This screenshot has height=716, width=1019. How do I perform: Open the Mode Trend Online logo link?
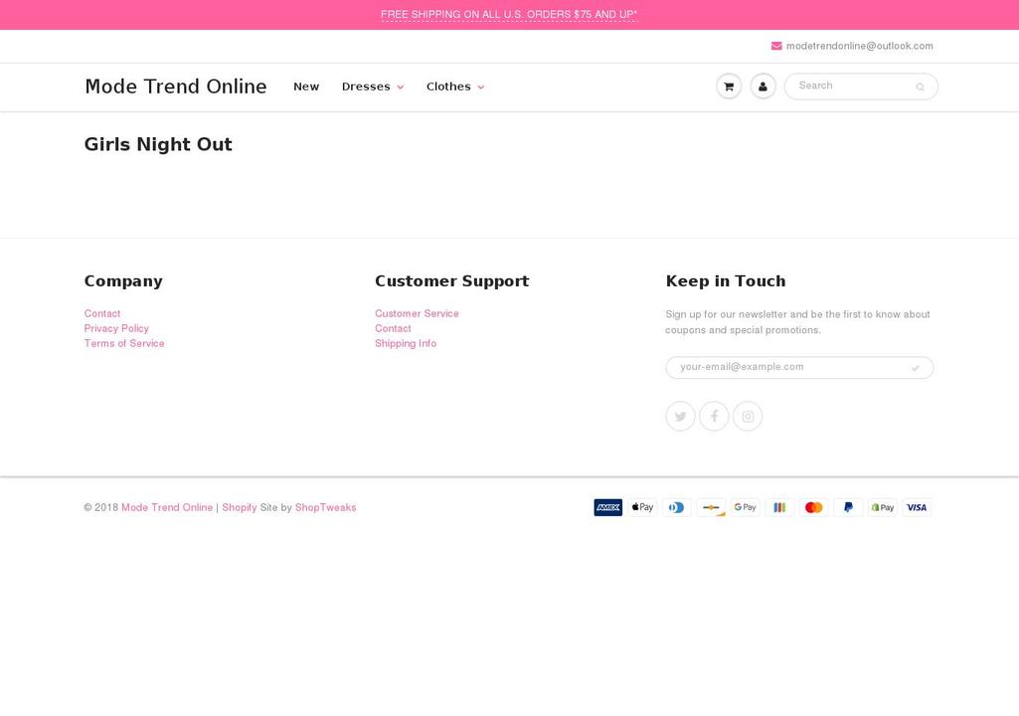tap(176, 87)
